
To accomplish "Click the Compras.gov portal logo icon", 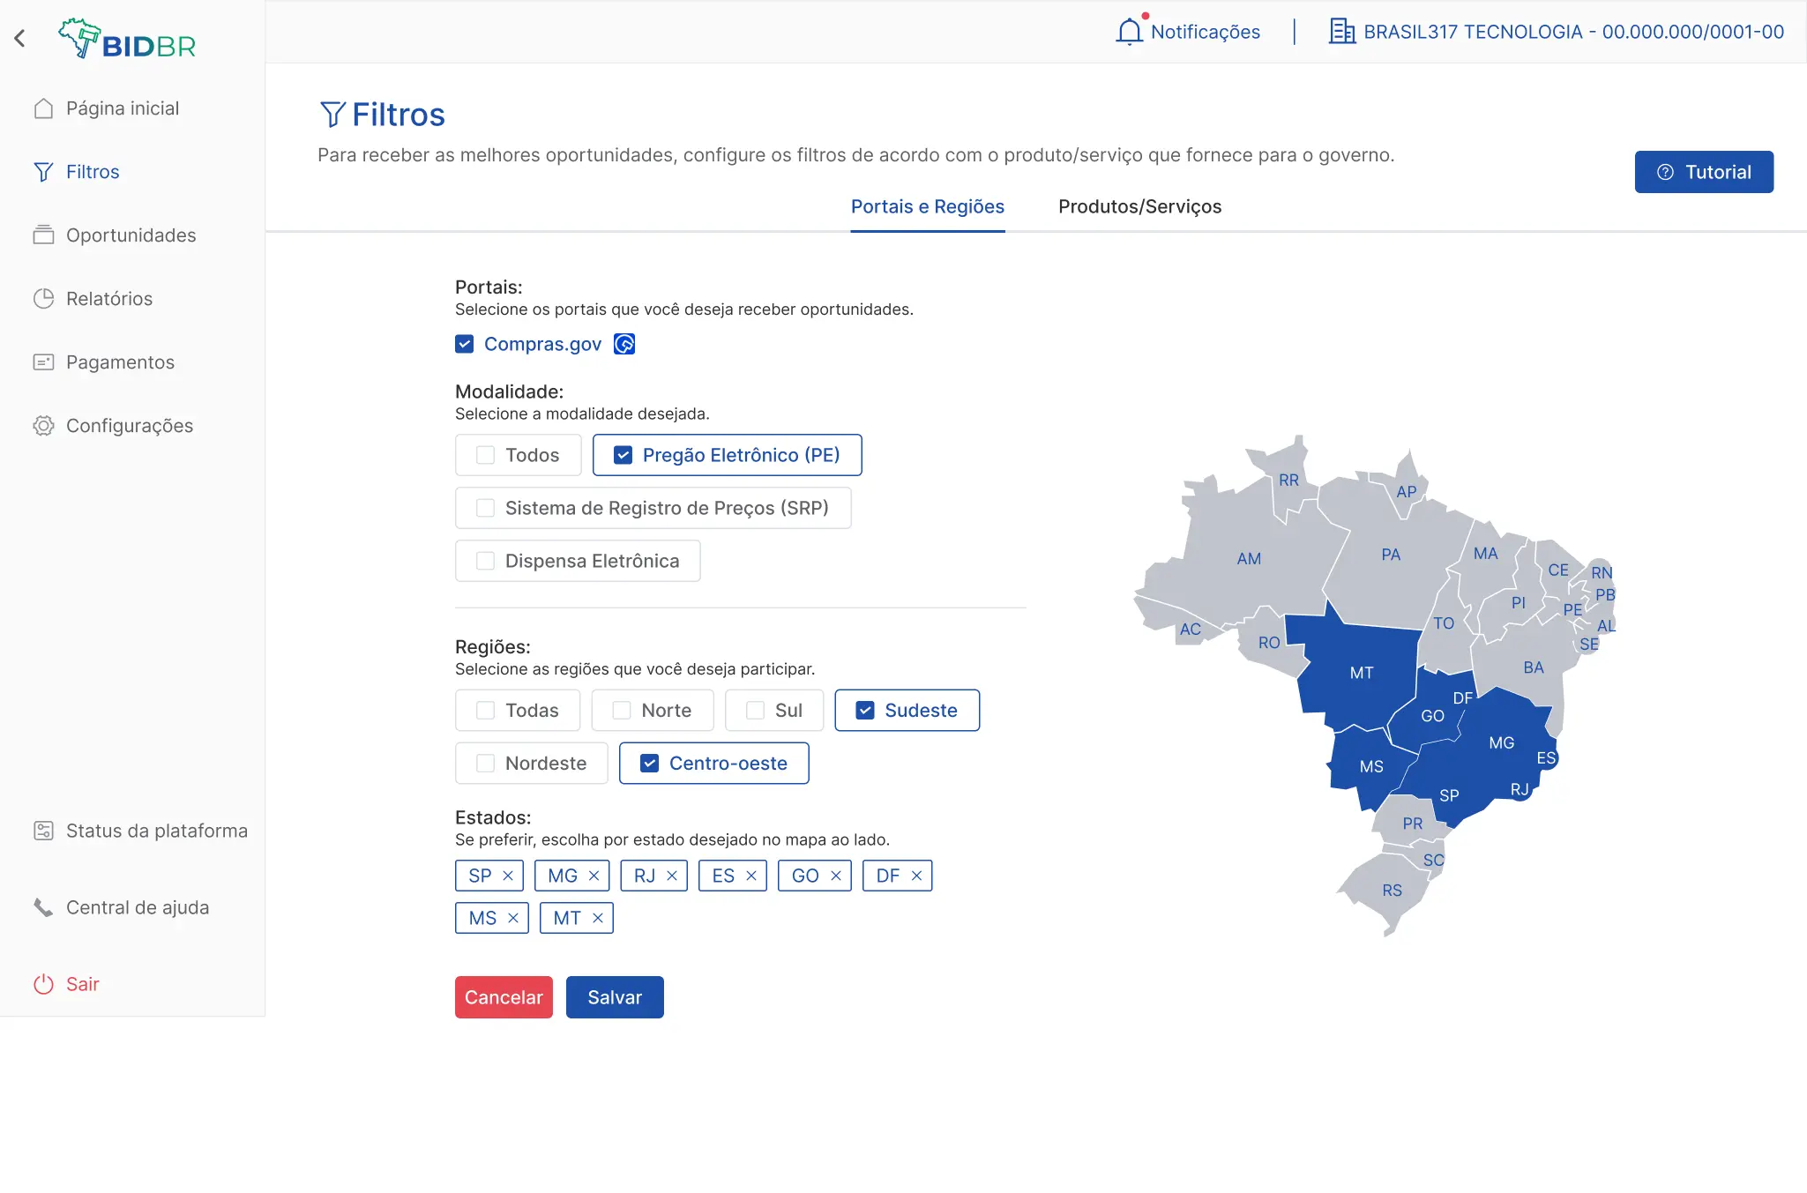I will pos(624,344).
